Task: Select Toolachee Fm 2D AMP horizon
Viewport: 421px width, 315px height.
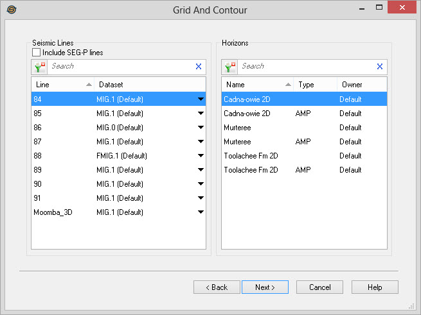Action: [x=303, y=170]
